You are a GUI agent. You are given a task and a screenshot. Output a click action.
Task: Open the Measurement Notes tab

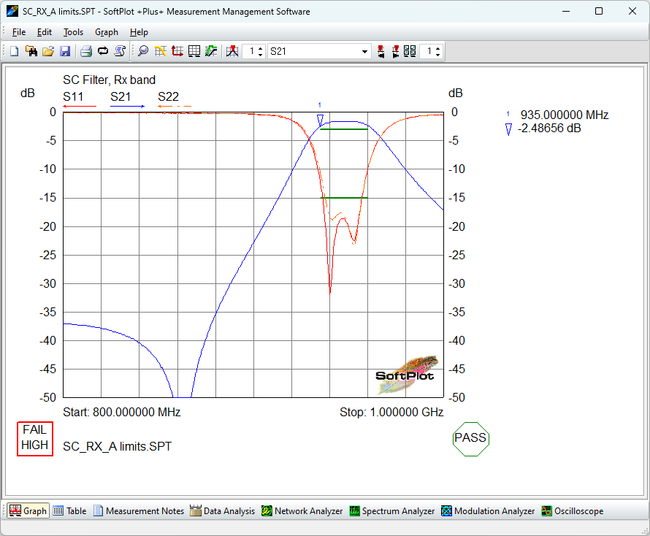point(138,511)
